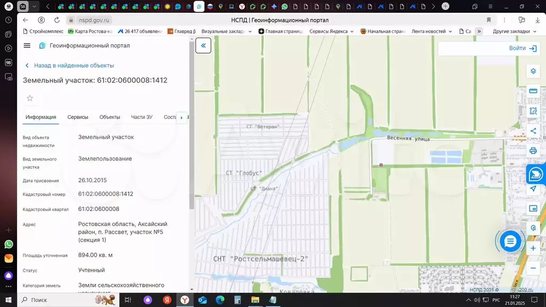Open tab group dropdown next to tab counter
The height and width of the screenshot is (307, 546).
[34, 6]
